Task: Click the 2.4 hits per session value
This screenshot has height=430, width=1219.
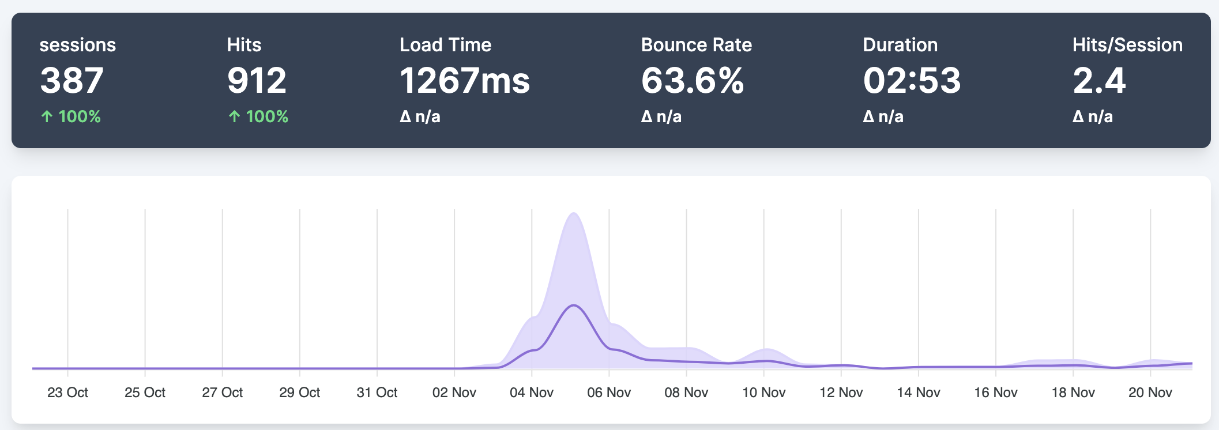Action: pos(1099,80)
